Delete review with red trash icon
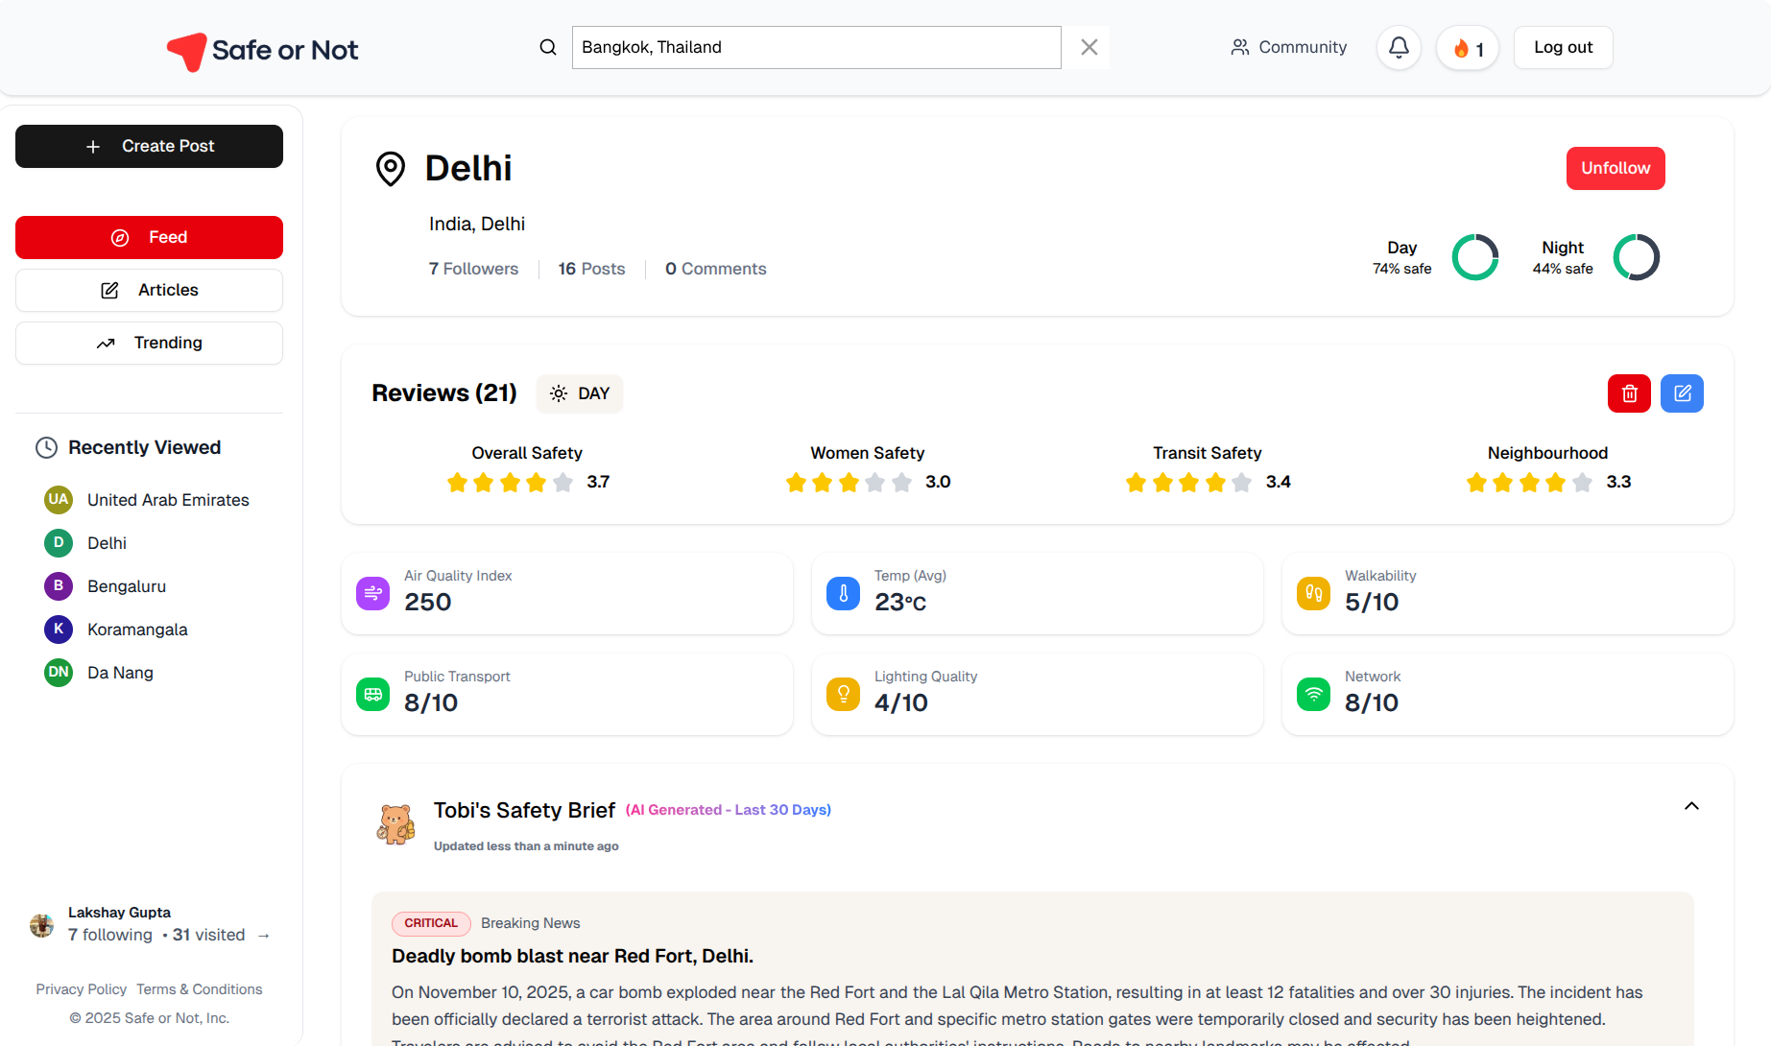Image resolution: width=1771 pixels, height=1046 pixels. pyautogui.click(x=1629, y=393)
